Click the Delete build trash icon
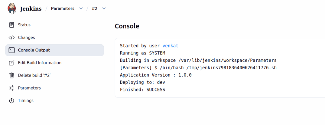The height and width of the screenshot is (125, 325). pyautogui.click(x=11, y=75)
